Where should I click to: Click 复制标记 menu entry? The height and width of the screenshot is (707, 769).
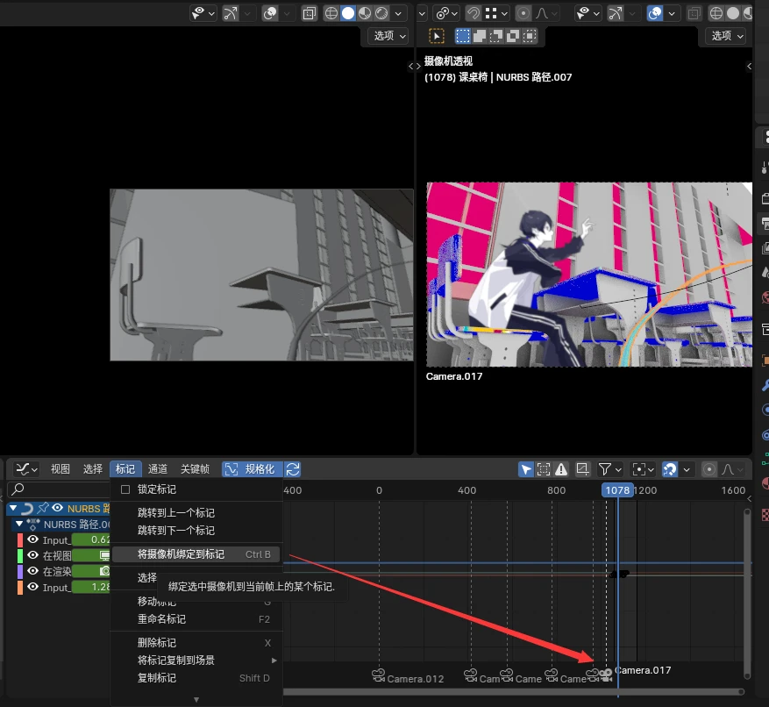(196, 678)
